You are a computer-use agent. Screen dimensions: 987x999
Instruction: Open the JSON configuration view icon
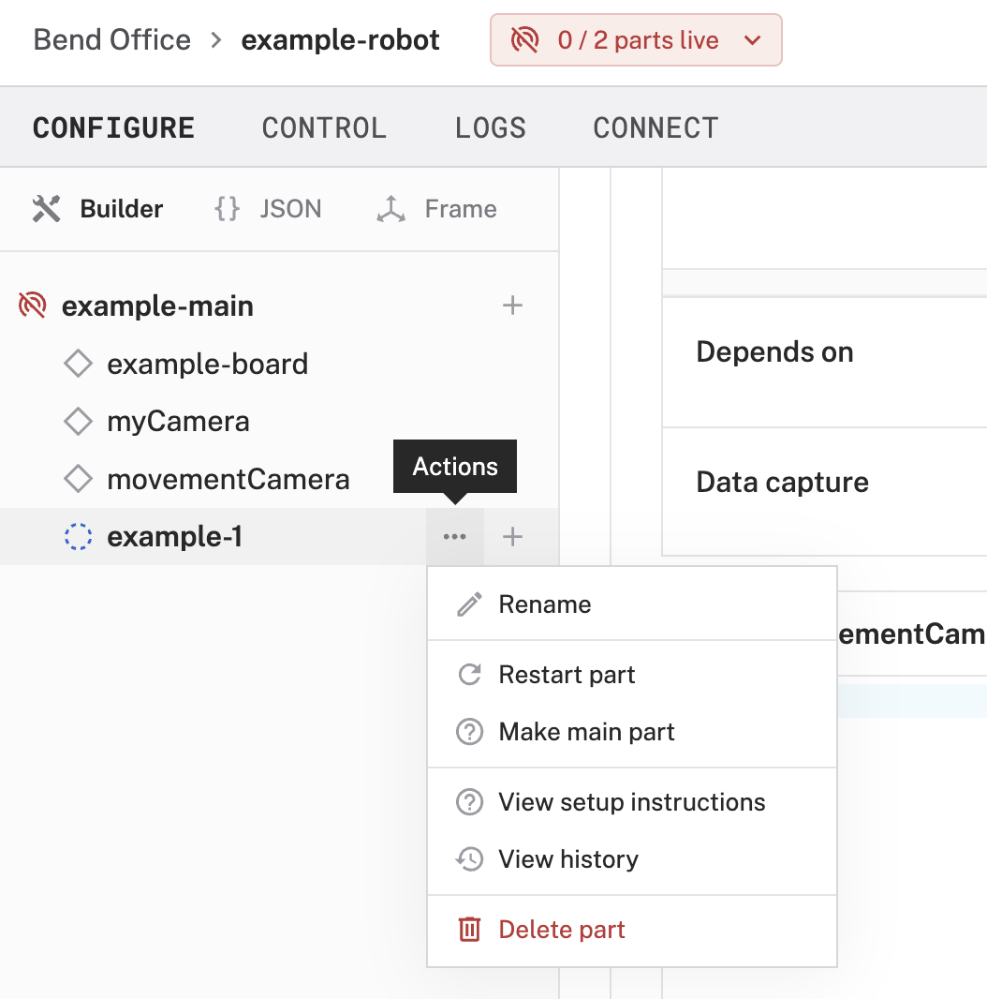pyautogui.click(x=225, y=208)
